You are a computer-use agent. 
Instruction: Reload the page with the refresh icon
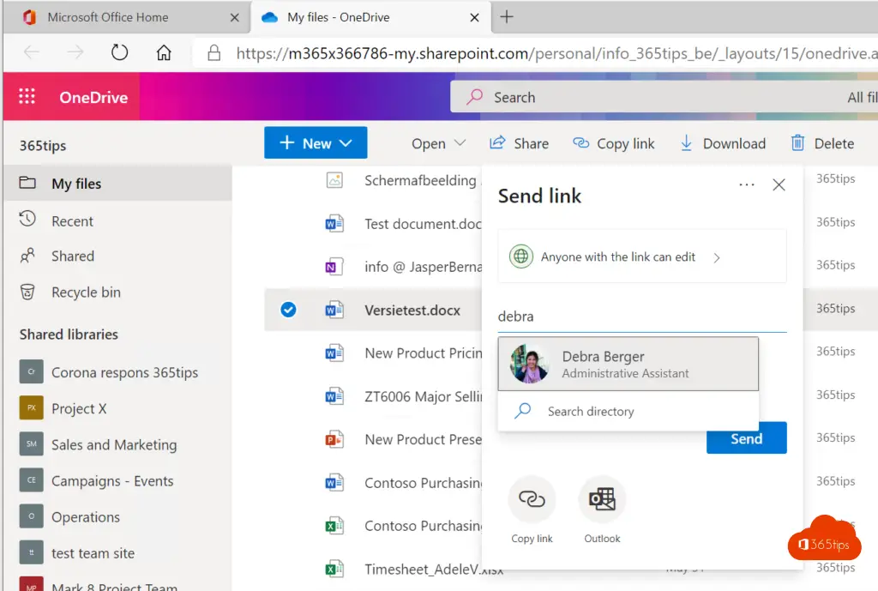(119, 53)
